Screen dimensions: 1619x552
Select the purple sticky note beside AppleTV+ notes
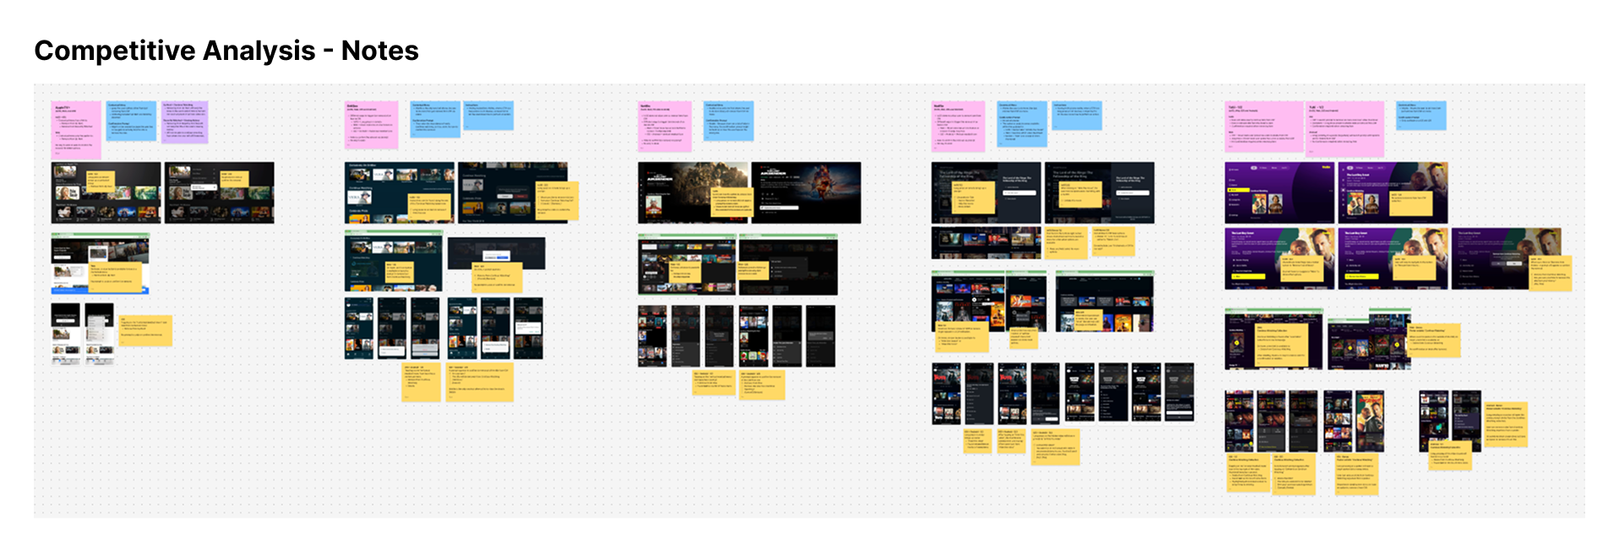(184, 122)
